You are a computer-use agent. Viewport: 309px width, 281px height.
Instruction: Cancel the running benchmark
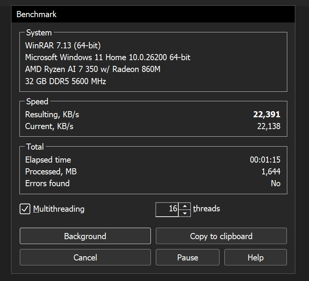(x=85, y=257)
